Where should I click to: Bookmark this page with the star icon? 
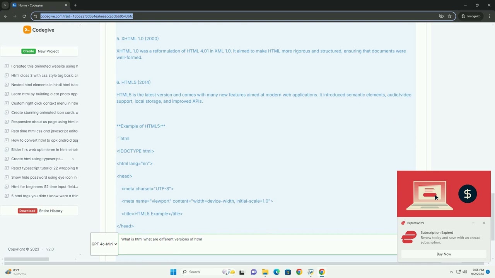(449, 16)
